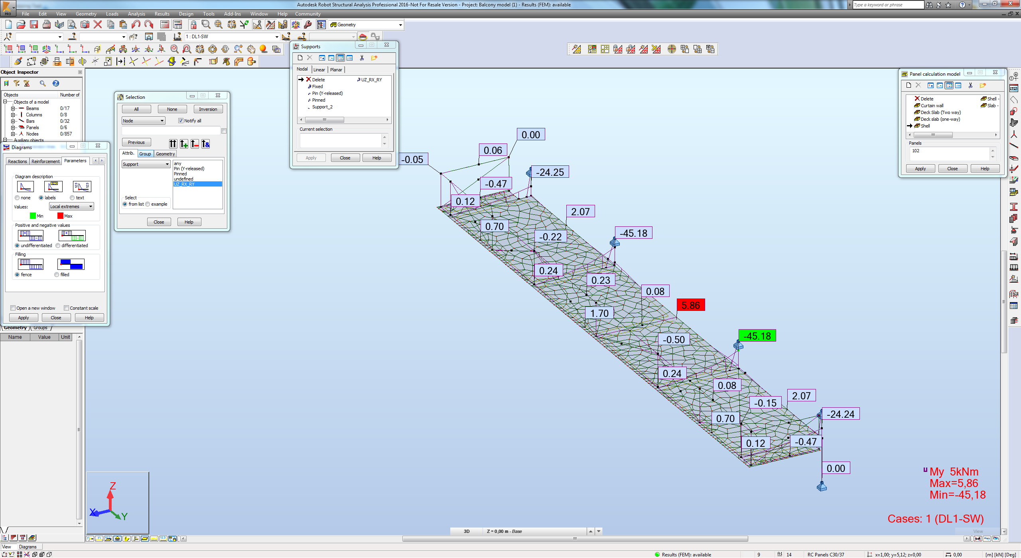Click the paintbrush icon in edit toolbar
This screenshot has width=1021, height=558.
(18, 61)
